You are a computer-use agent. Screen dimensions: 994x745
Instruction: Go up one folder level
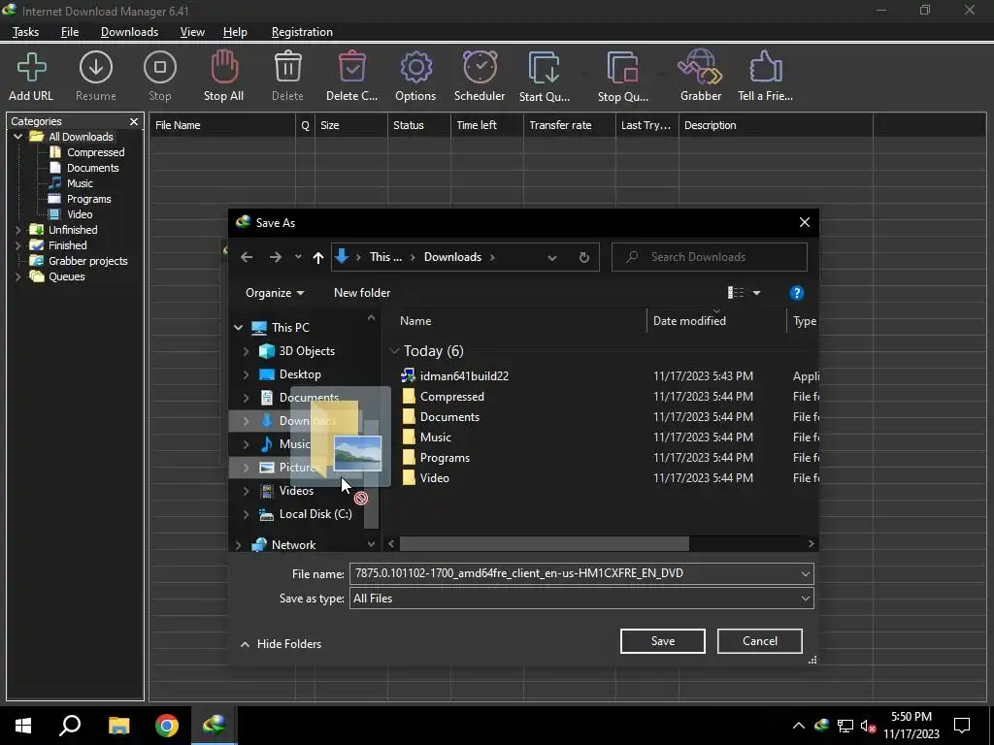pyautogui.click(x=318, y=257)
